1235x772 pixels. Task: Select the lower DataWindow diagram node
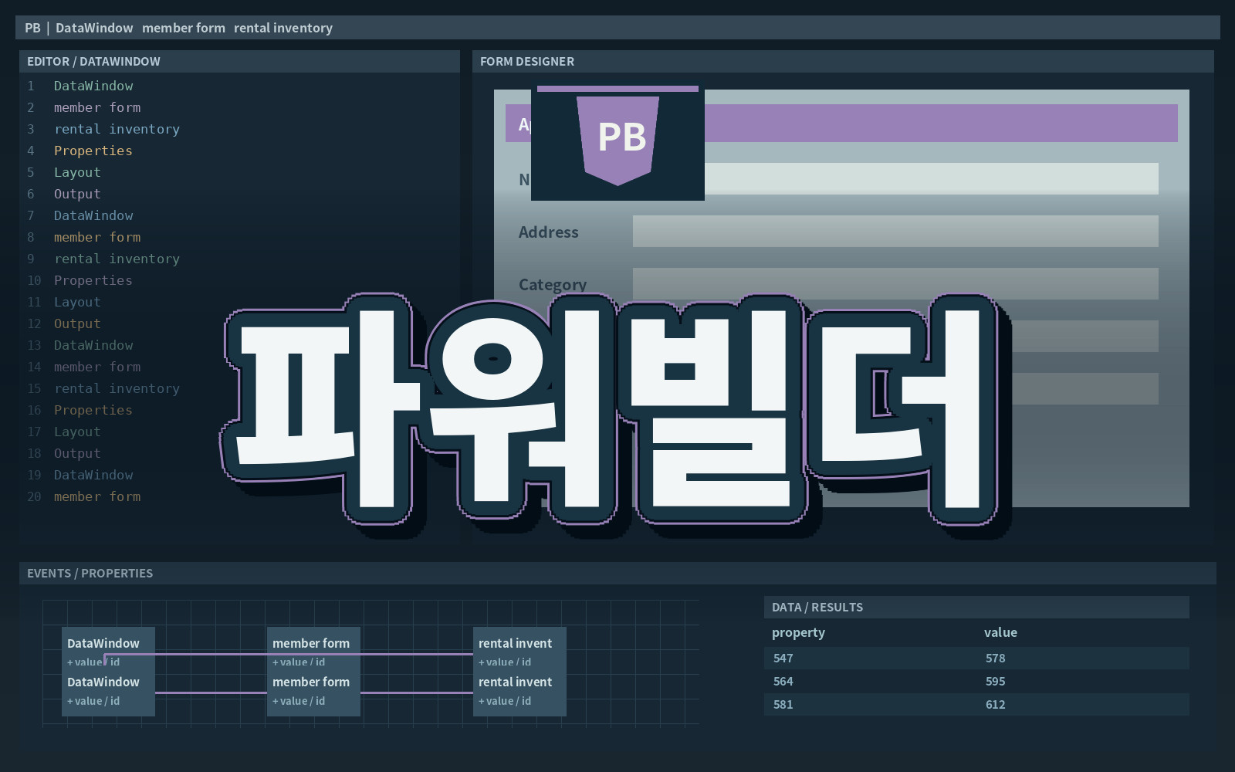tap(108, 692)
